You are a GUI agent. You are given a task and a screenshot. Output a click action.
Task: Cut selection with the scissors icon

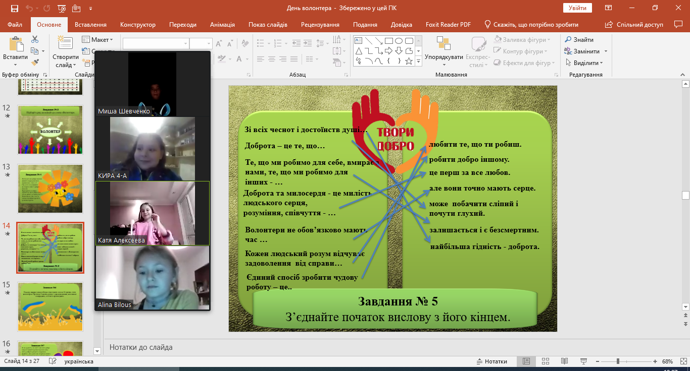click(x=35, y=39)
